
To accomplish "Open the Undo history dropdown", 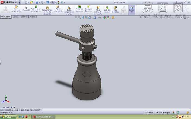I will pyautogui.click(x=50, y=2).
